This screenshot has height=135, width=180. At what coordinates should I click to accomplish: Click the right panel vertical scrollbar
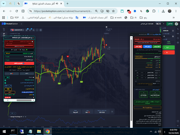131,80
